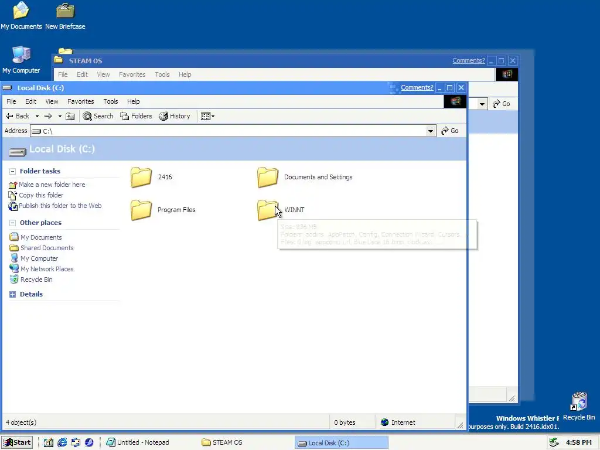Switch to STEAM OS taskbar button
The height and width of the screenshot is (450, 600).
[x=222, y=443]
